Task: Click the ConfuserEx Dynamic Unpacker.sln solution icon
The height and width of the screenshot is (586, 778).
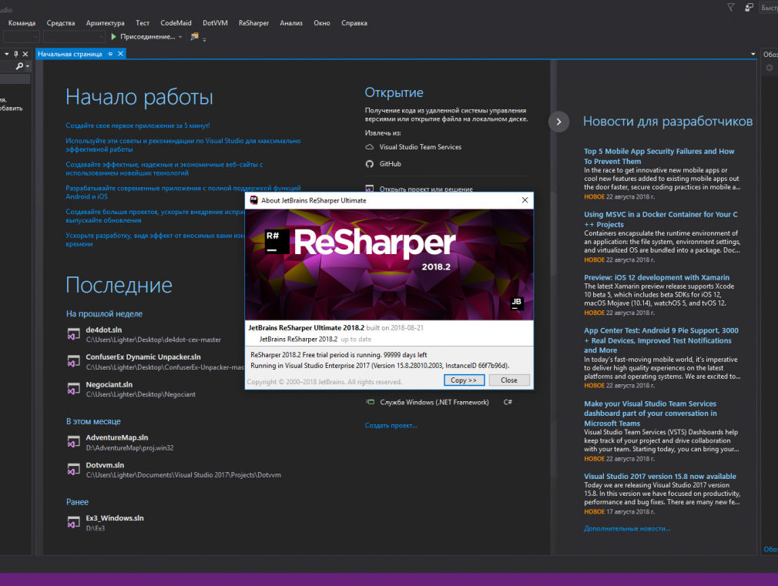Action: click(73, 361)
